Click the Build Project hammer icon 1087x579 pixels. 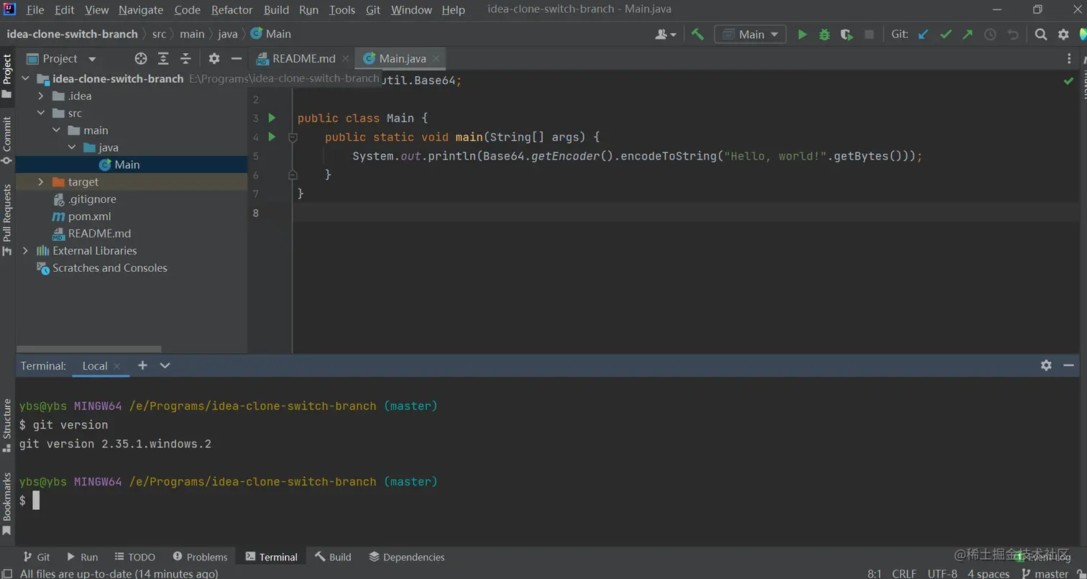(x=697, y=34)
